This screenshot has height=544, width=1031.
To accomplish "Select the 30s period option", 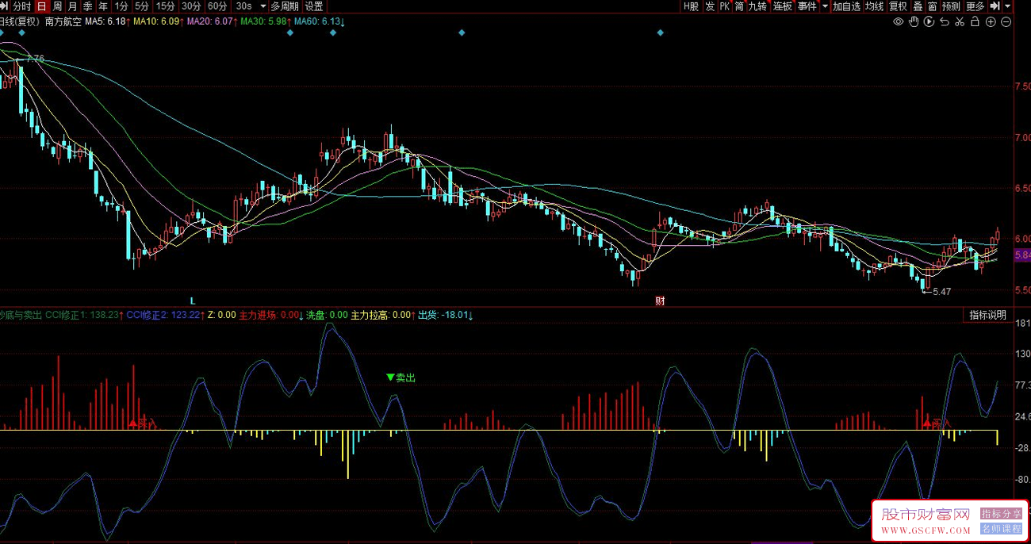I will pyautogui.click(x=243, y=6).
